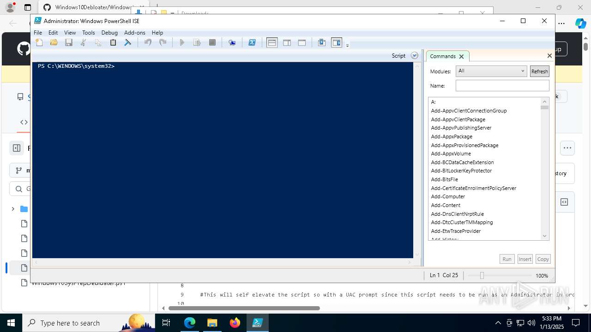Click the zoom slider thumb in the status bar
Screen dimensions: 591x332
(x=482, y=275)
